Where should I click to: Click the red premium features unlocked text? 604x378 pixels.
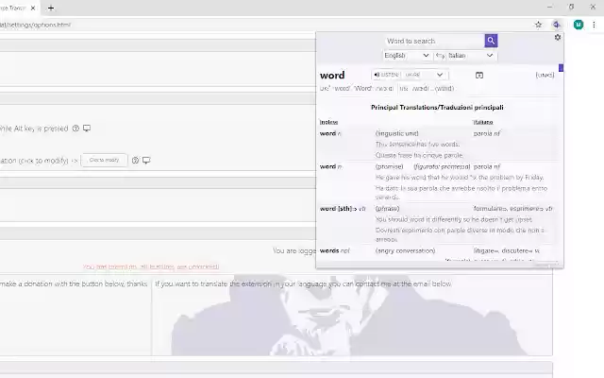pyautogui.click(x=151, y=266)
